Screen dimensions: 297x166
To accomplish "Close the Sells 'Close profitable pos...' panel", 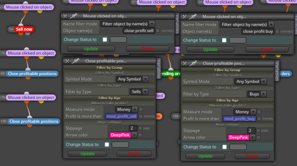I will 67,61.
